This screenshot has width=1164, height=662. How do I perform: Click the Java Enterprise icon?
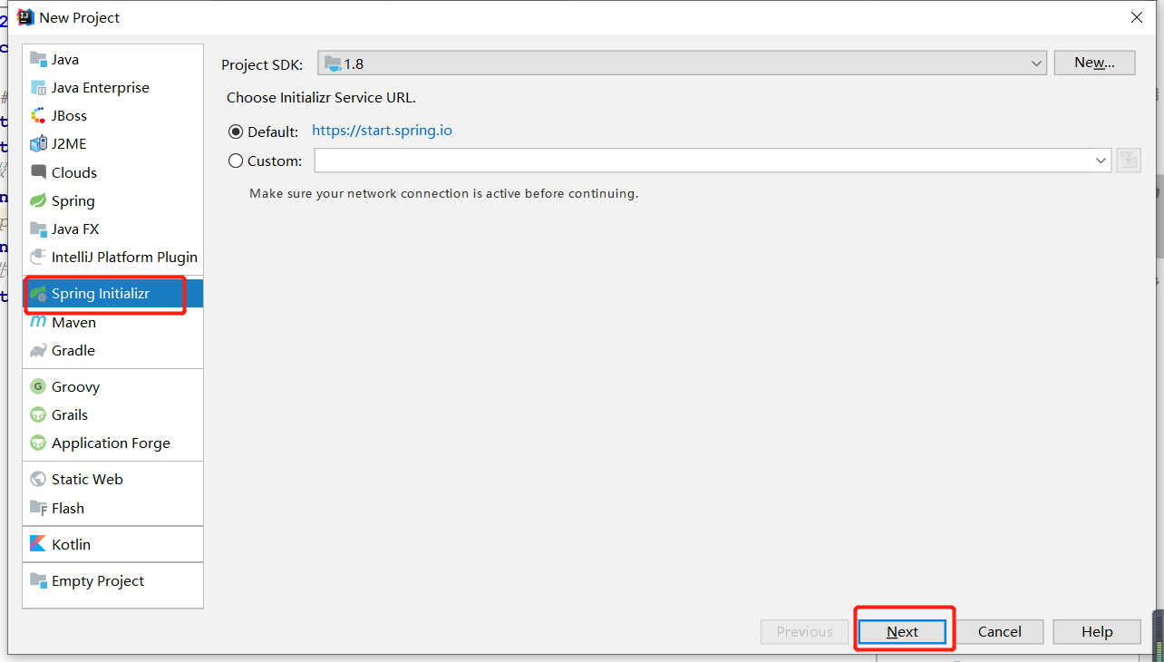pos(38,87)
